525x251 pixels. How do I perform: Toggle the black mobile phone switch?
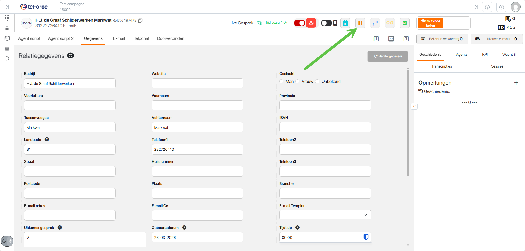(326, 23)
